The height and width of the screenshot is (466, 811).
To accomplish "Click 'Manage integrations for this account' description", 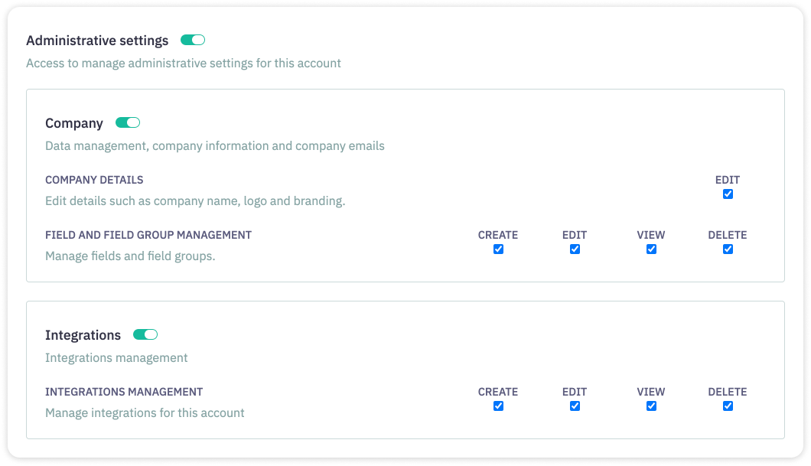I will click(x=145, y=412).
